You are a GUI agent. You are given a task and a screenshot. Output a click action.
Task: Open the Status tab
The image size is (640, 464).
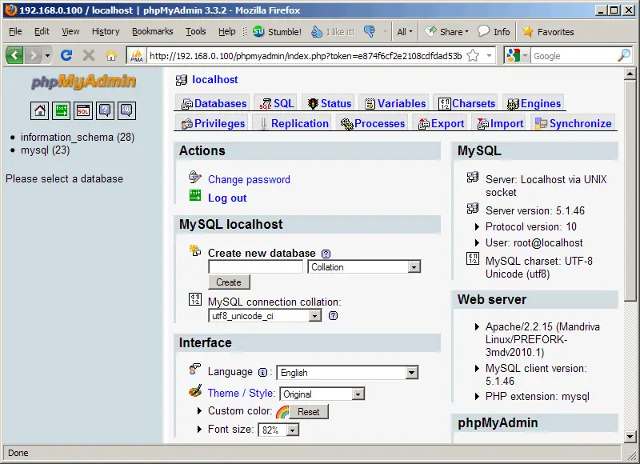coord(330,104)
